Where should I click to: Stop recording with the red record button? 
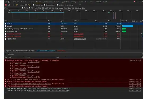pos(6,5)
